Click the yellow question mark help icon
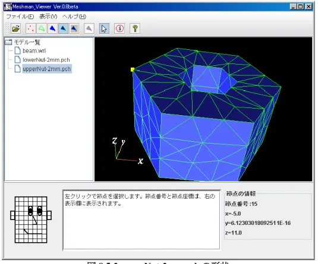The height and width of the screenshot is (264, 318). [135, 28]
